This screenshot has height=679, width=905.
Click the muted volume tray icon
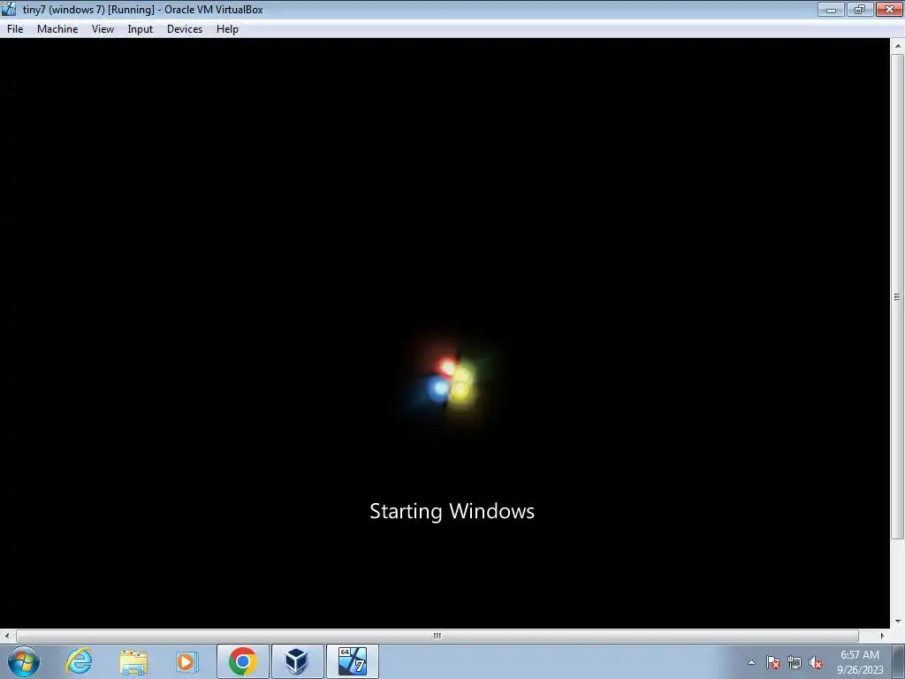click(x=816, y=662)
